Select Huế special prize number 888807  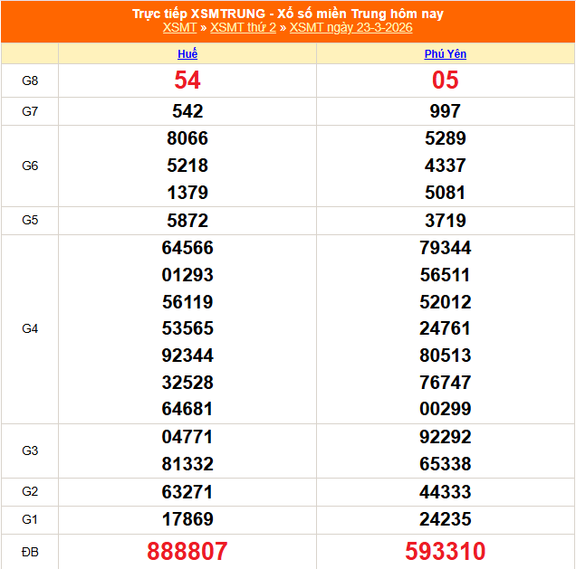(187, 551)
